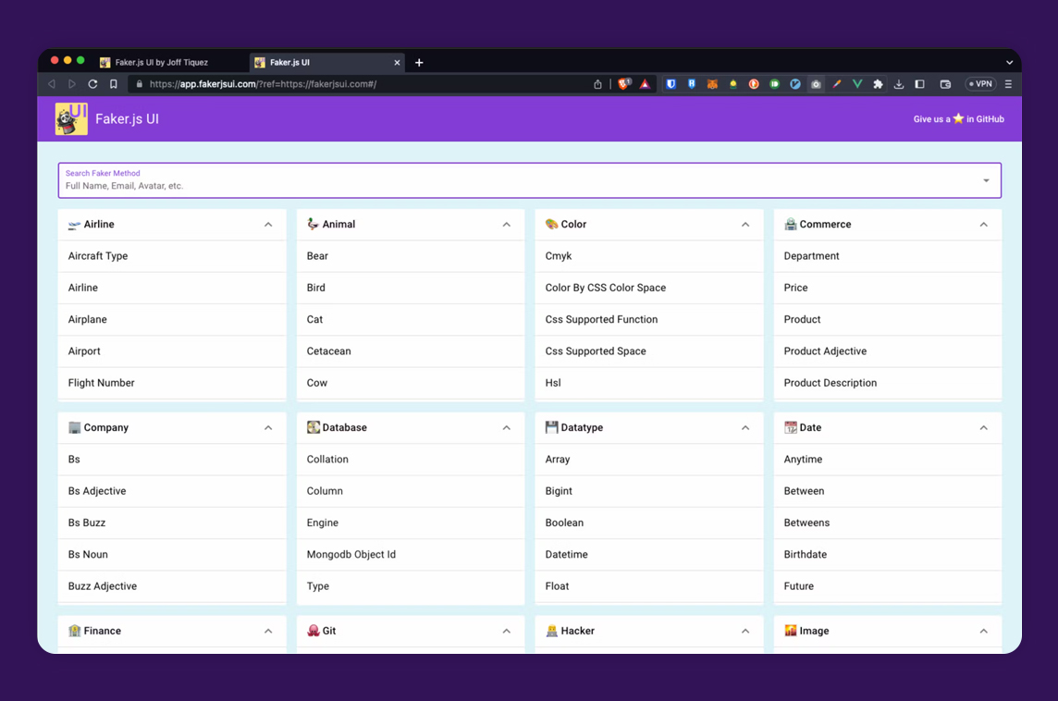Click the share icon in address bar

[x=597, y=83]
